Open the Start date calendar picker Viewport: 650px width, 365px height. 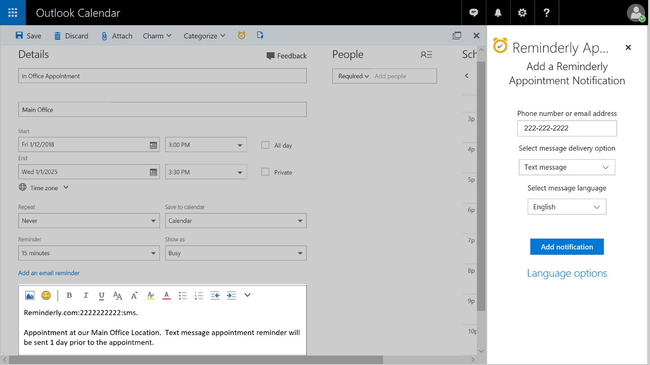coord(153,145)
